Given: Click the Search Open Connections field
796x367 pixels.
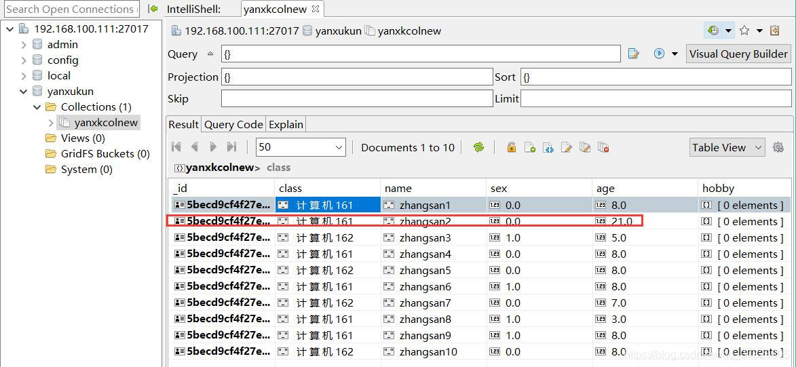Looking at the screenshot, I should point(71,9).
